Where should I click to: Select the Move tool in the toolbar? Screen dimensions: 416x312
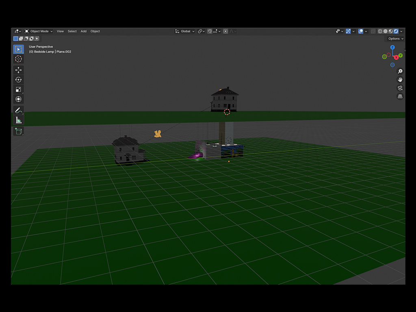[x=18, y=70]
